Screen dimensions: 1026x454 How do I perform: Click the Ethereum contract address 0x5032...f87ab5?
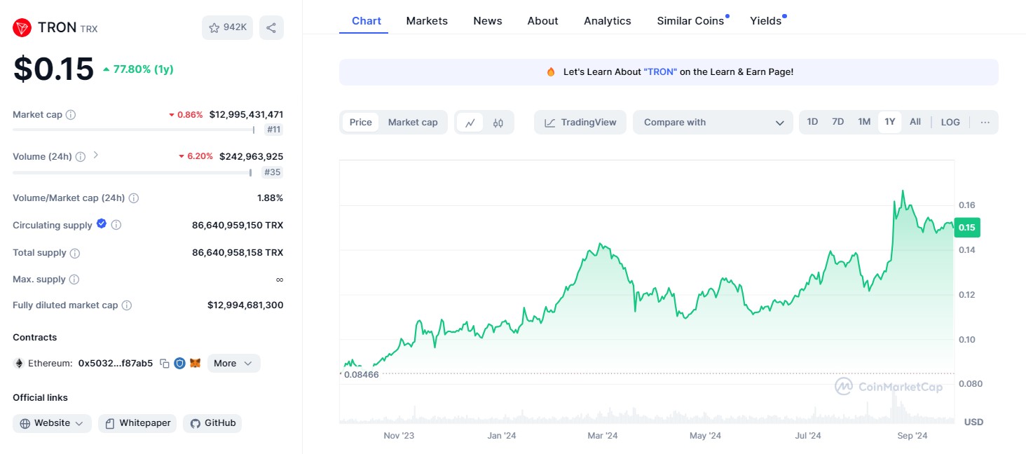click(x=116, y=364)
